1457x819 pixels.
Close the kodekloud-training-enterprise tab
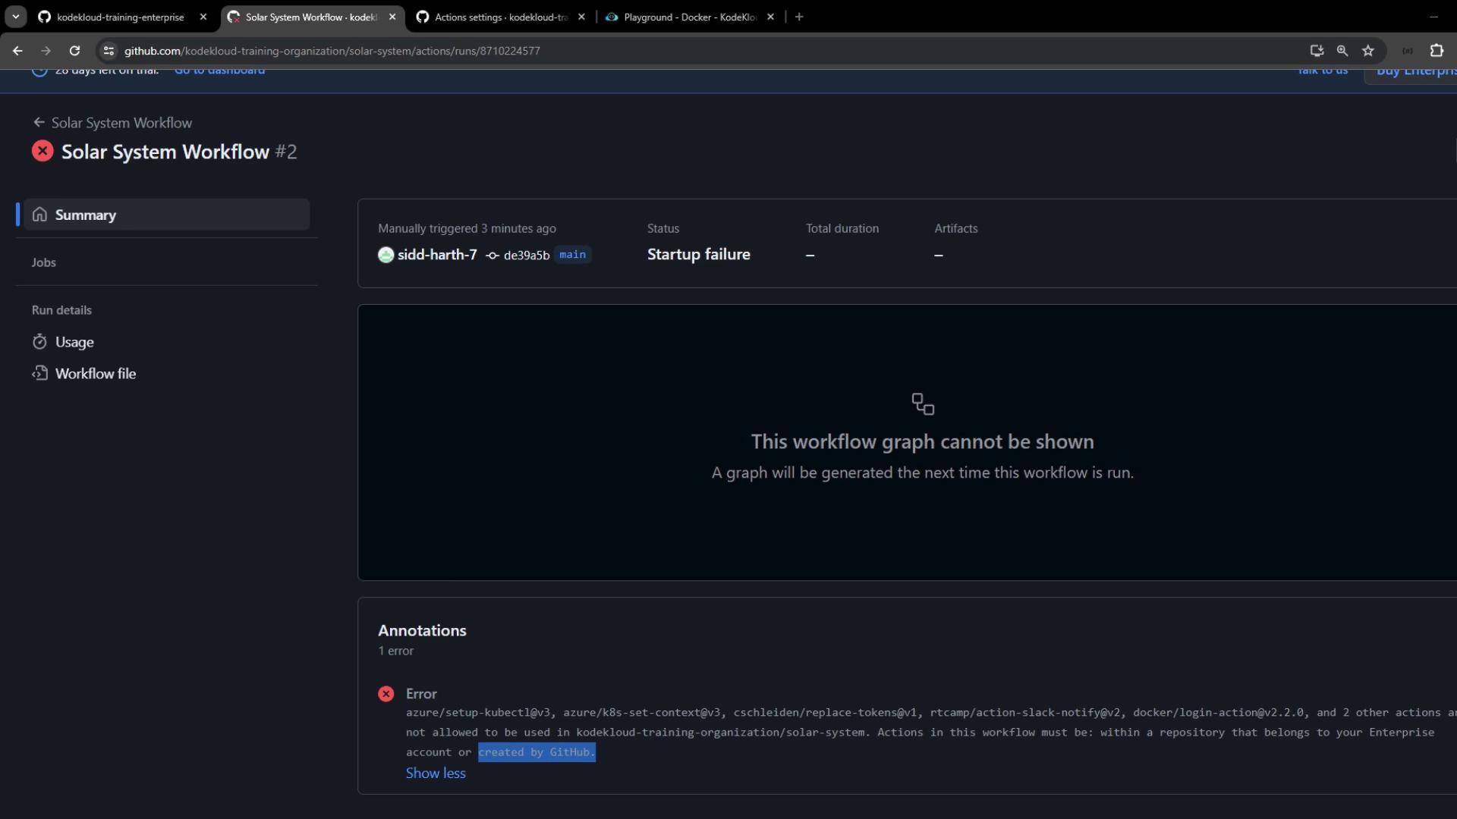(203, 17)
